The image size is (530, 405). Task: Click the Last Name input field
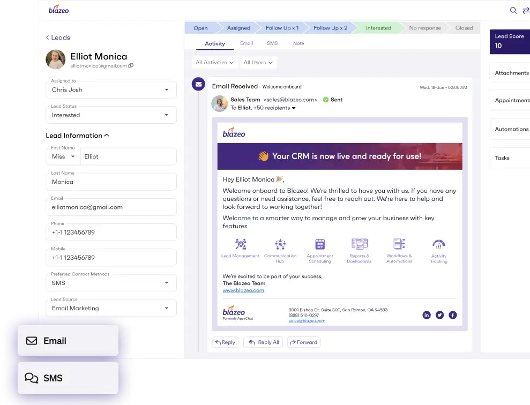click(x=111, y=182)
